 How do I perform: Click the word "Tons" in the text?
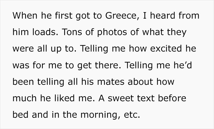point(72,32)
